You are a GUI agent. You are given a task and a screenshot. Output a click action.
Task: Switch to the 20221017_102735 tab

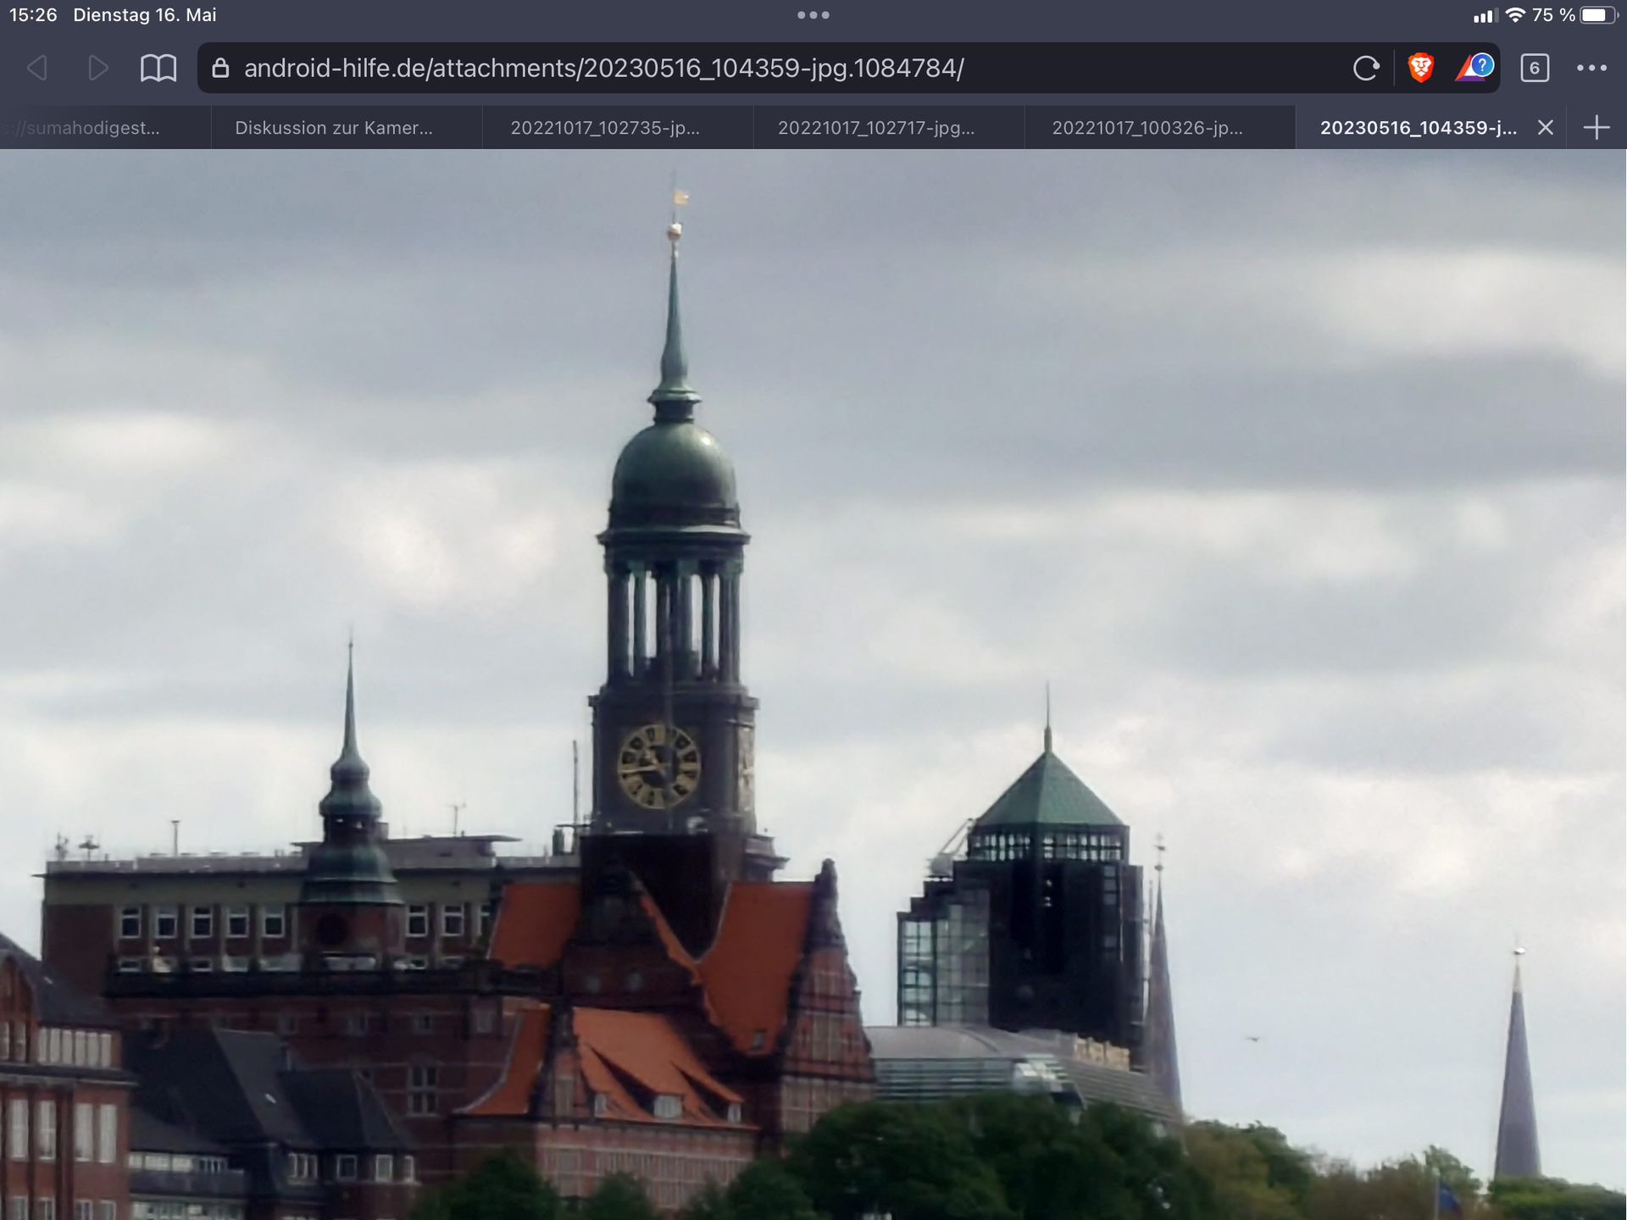605,128
